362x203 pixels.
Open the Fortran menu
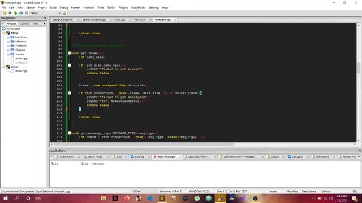75,7
